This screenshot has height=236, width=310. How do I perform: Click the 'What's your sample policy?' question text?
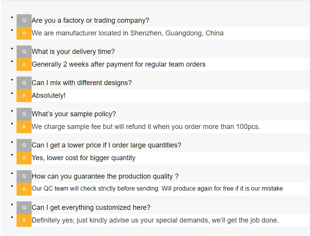click(74, 114)
